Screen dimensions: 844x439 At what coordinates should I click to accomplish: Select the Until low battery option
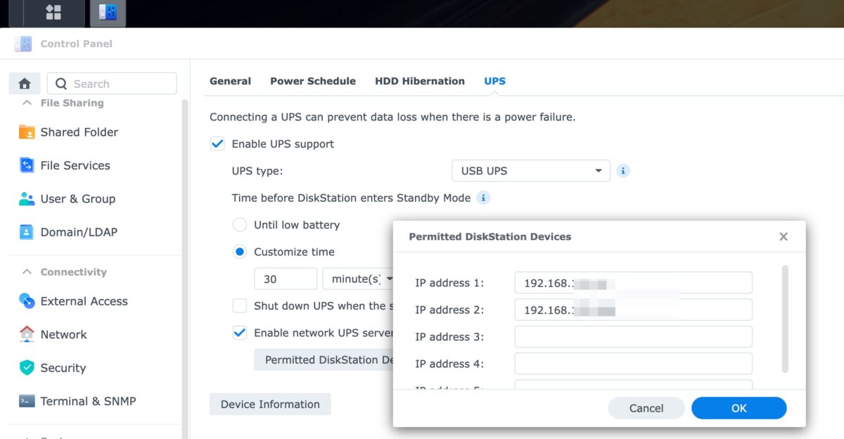238,224
